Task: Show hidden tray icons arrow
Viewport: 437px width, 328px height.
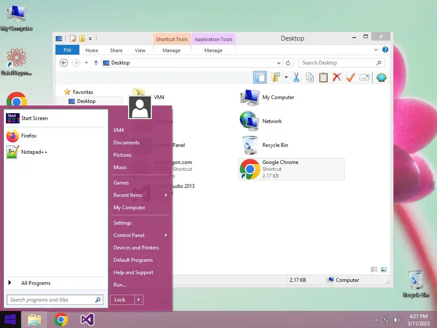Action: tap(376, 320)
